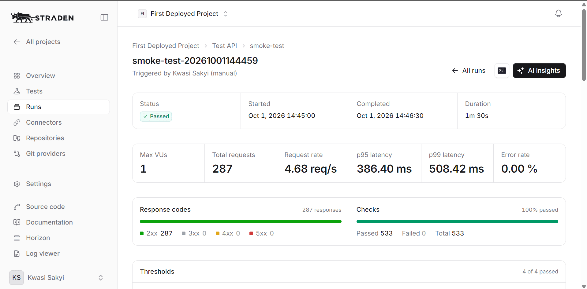Click the '4 of 4 passed' thresholds text
This screenshot has height=289, width=587.
pyautogui.click(x=540, y=272)
